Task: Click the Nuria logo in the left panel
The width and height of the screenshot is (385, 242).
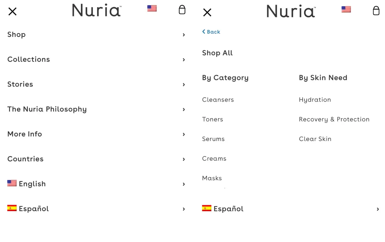Action: click(97, 10)
